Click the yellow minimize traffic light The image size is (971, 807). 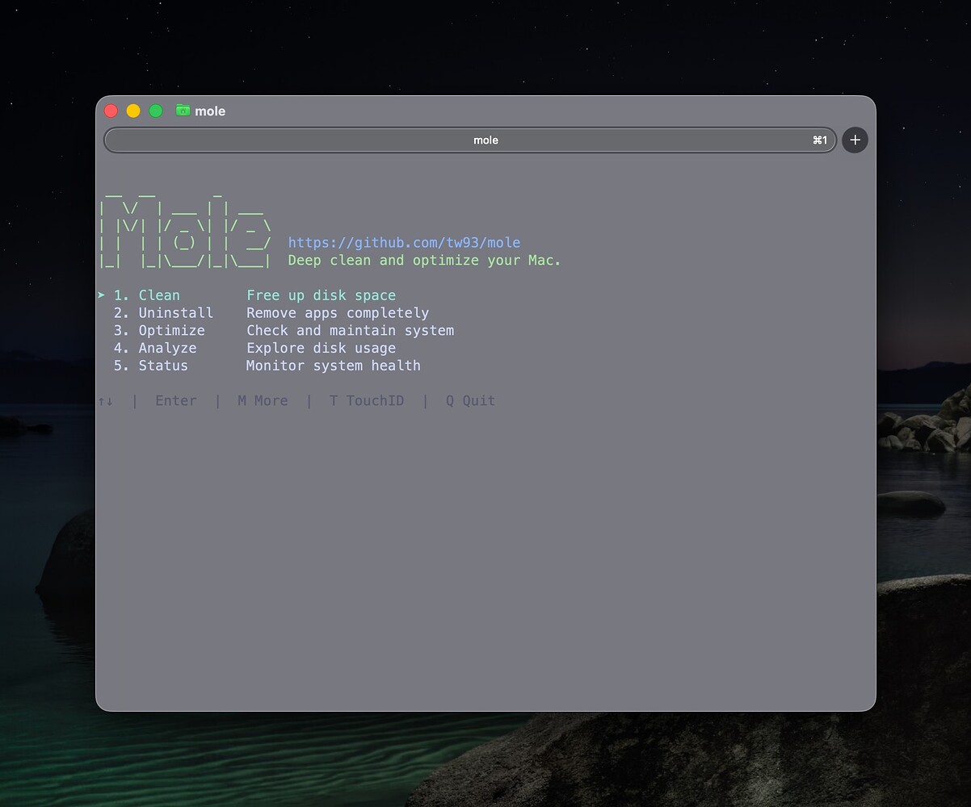coord(132,111)
